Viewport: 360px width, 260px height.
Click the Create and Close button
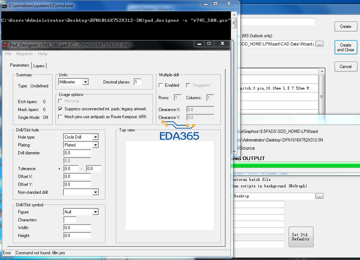tap(346, 48)
